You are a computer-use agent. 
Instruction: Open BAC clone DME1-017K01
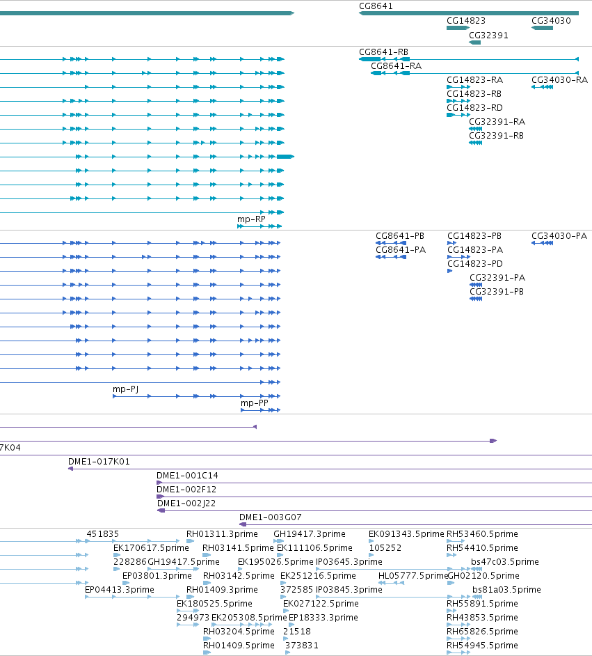(x=99, y=462)
